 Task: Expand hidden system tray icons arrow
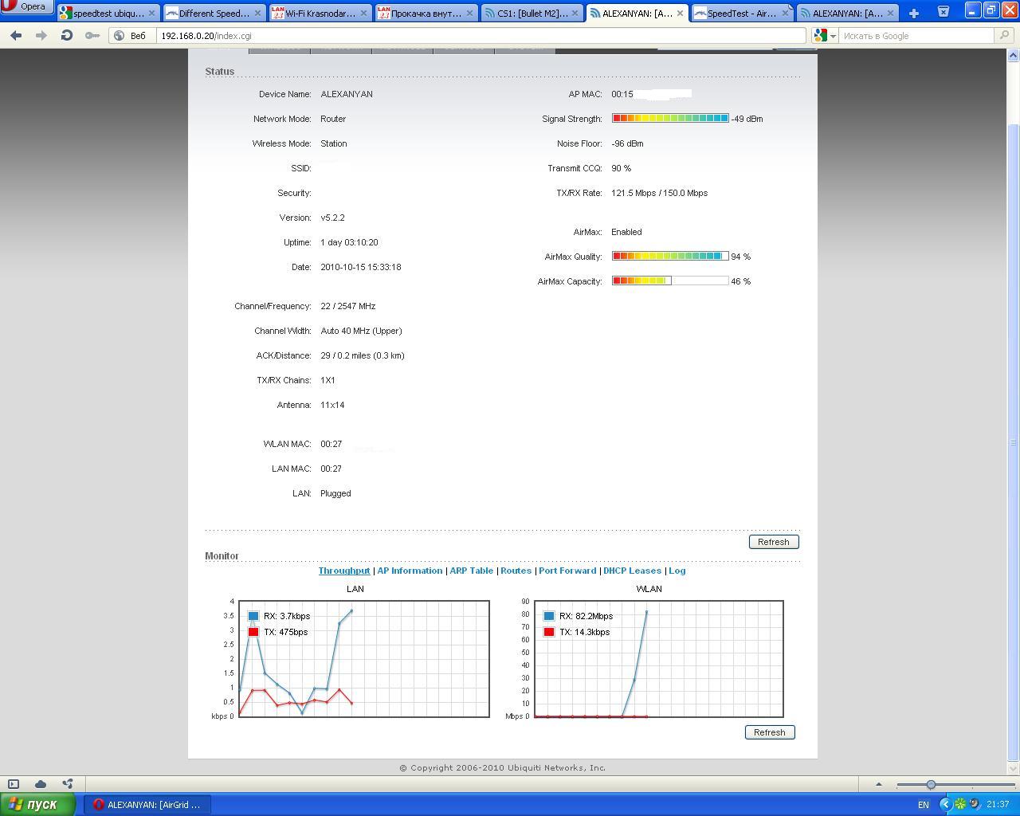946,805
